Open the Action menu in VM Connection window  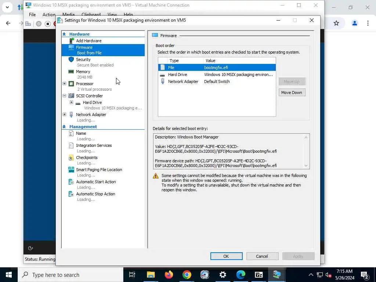[49, 15]
